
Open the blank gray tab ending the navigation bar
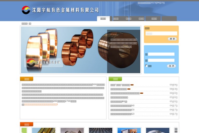(169, 19)
